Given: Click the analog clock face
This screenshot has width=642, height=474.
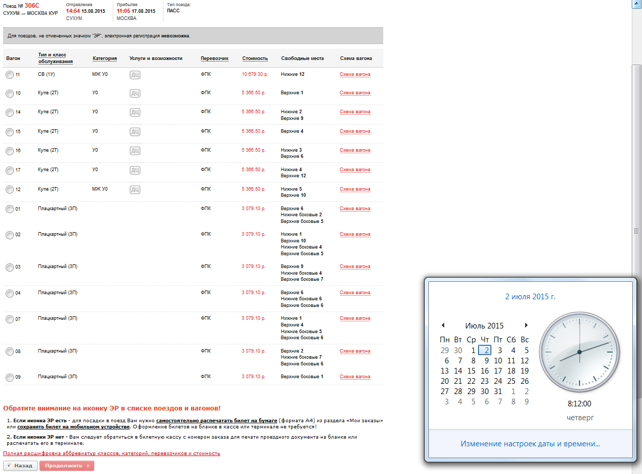Looking at the screenshot, I should click(x=579, y=352).
